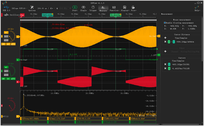204x126 pixels.
Task: Expand the Help dropdown menu
Action: click(x=198, y=8)
